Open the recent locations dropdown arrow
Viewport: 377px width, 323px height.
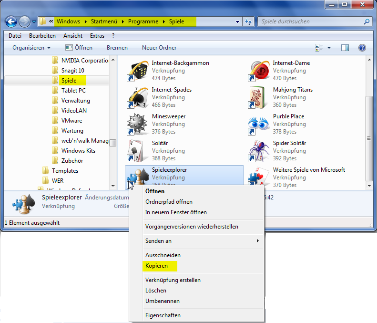pyautogui.click(x=34, y=22)
